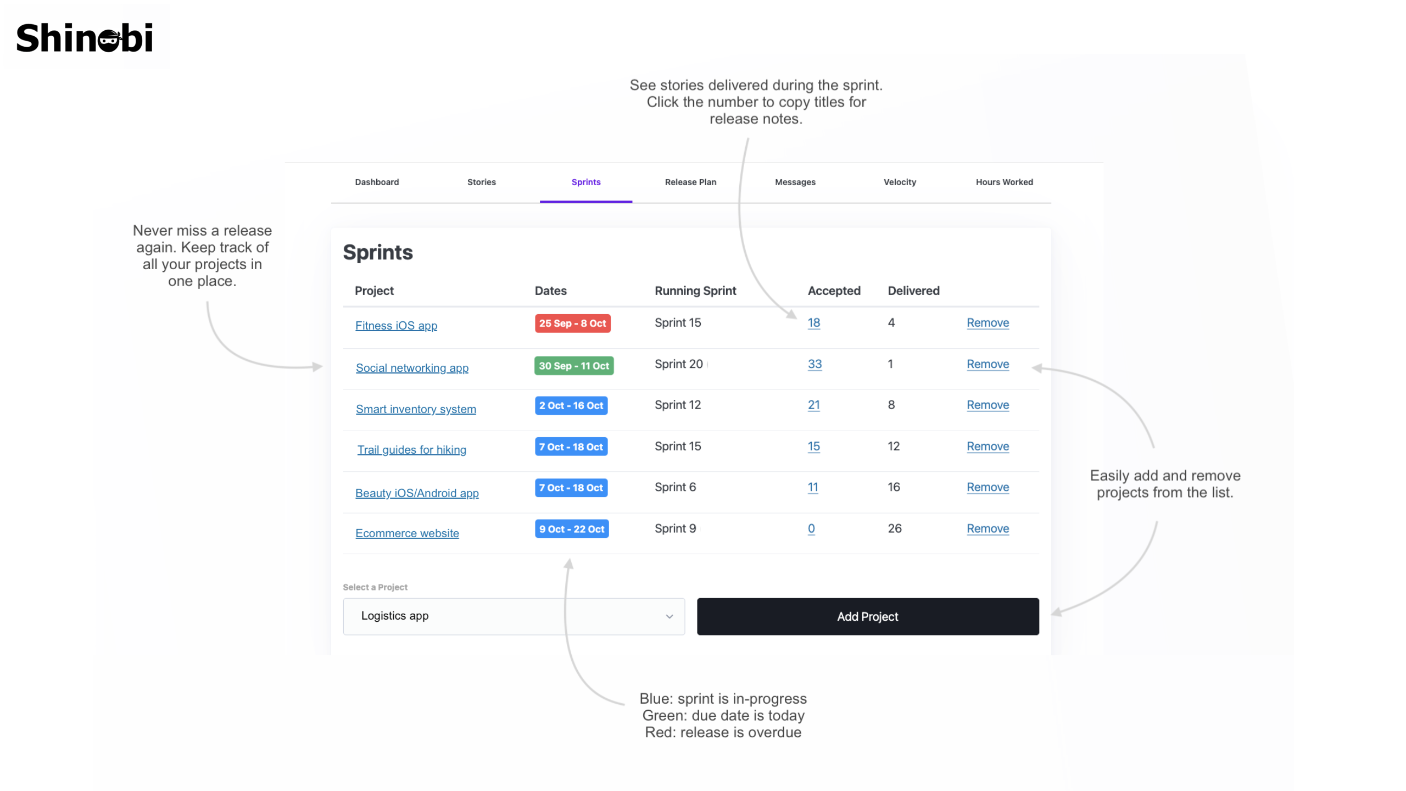
Task: Open the Fitness iOS app project link
Action: [396, 325]
